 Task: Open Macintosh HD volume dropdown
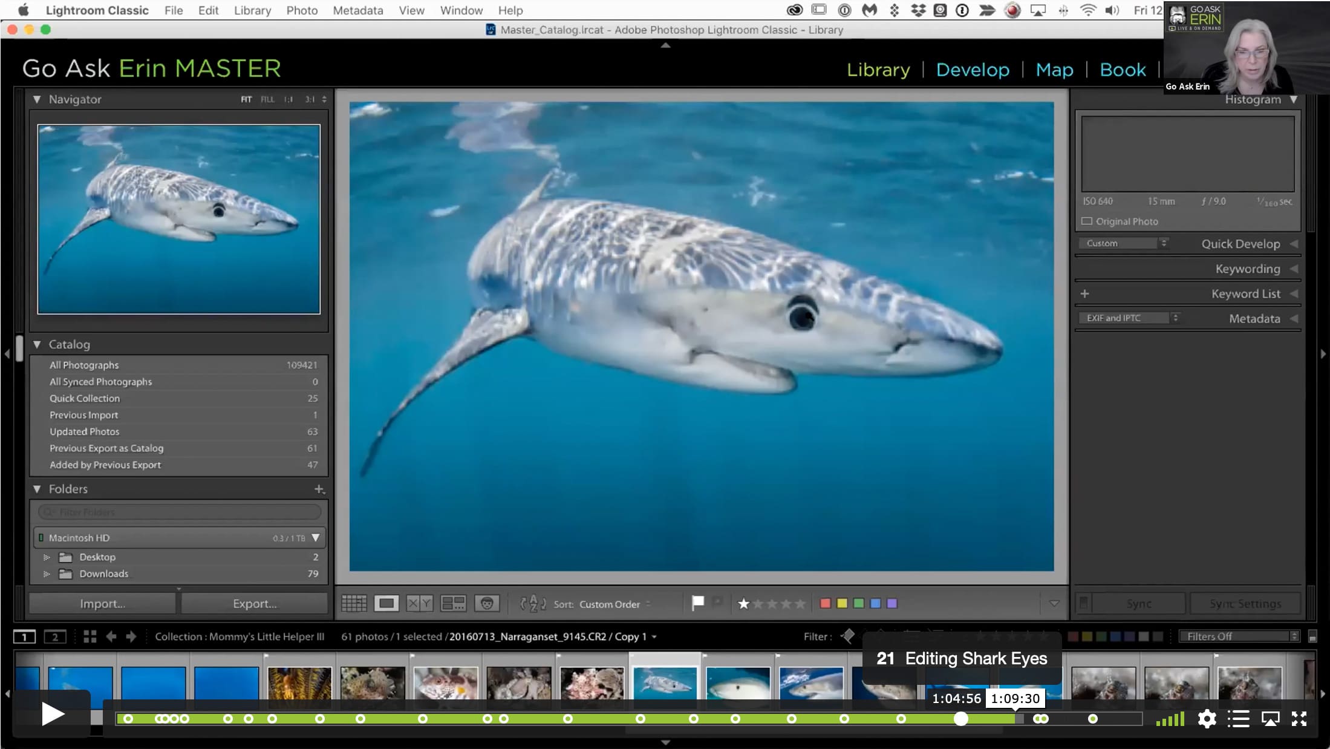pyautogui.click(x=316, y=538)
